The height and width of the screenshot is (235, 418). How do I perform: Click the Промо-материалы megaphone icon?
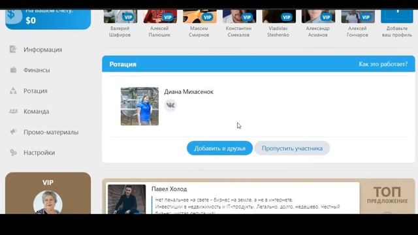[13, 131]
